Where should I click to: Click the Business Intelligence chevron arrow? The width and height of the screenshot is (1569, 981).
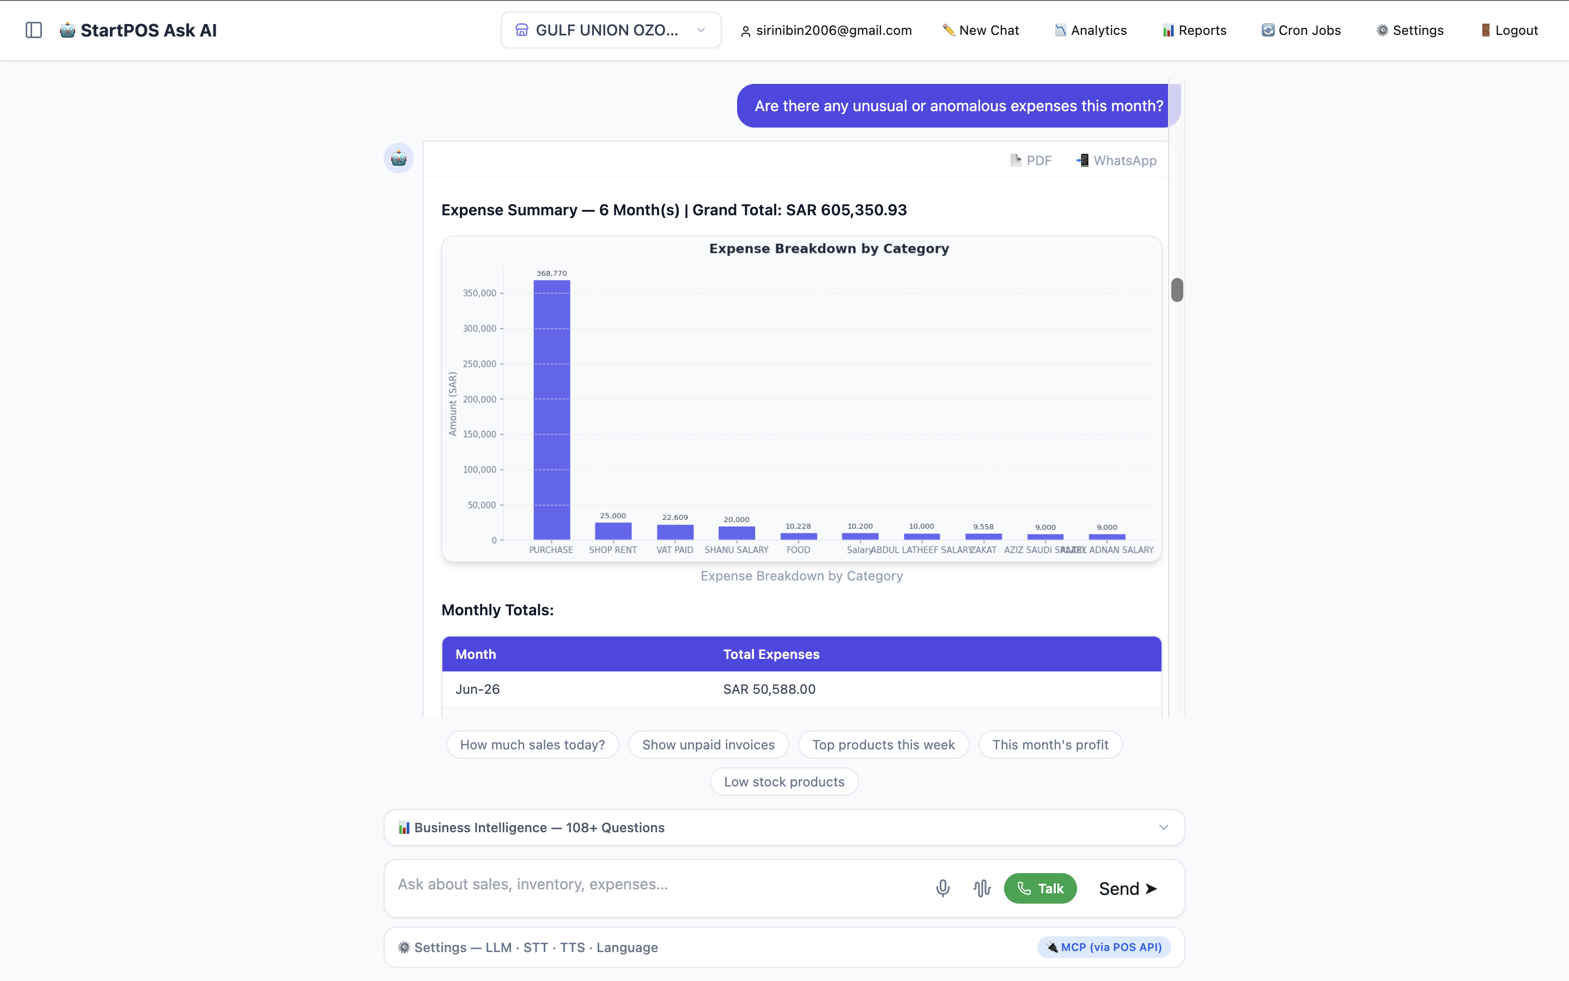[1164, 827]
